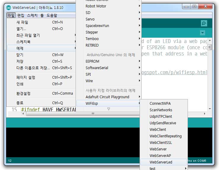The width and height of the screenshot is (219, 170).
Task: Select 저장 menu entry
Action: pos(41,61)
